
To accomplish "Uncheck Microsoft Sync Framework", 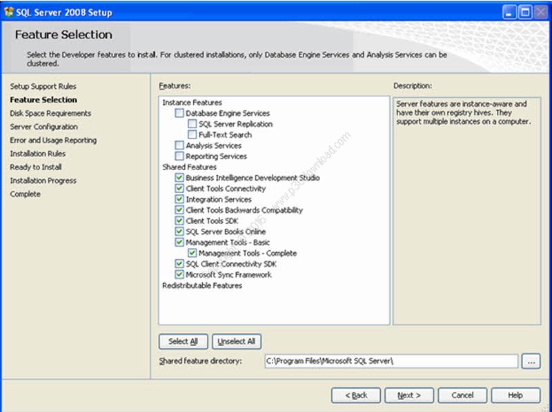I will pos(179,274).
